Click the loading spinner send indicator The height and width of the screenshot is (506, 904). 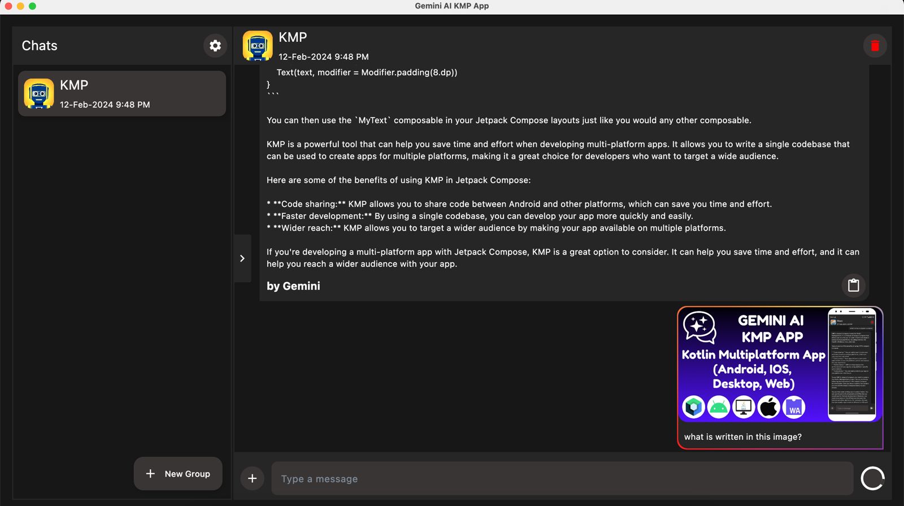click(x=872, y=479)
